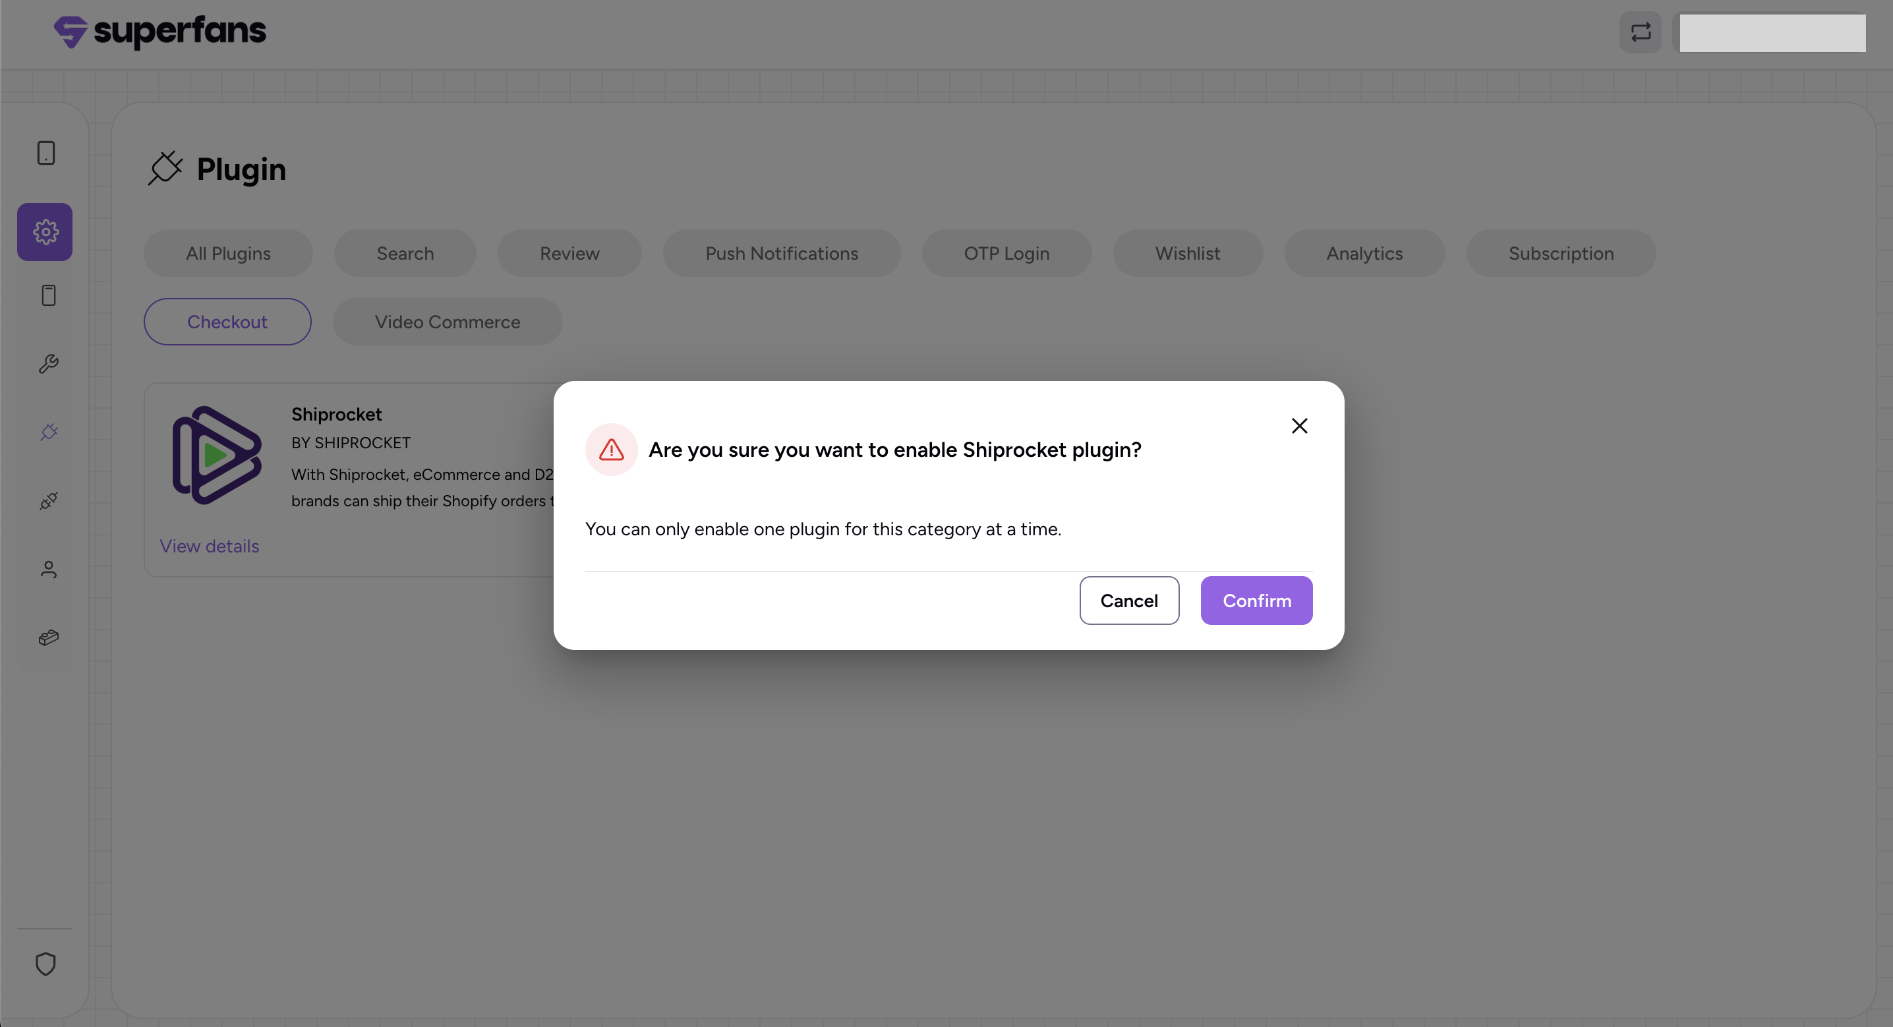Select the mobile phone sidebar icon
The height and width of the screenshot is (1027, 1893).
pos(49,295)
